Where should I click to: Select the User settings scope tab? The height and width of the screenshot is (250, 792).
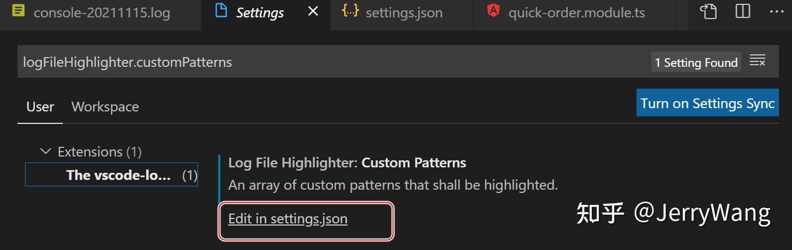(40, 107)
